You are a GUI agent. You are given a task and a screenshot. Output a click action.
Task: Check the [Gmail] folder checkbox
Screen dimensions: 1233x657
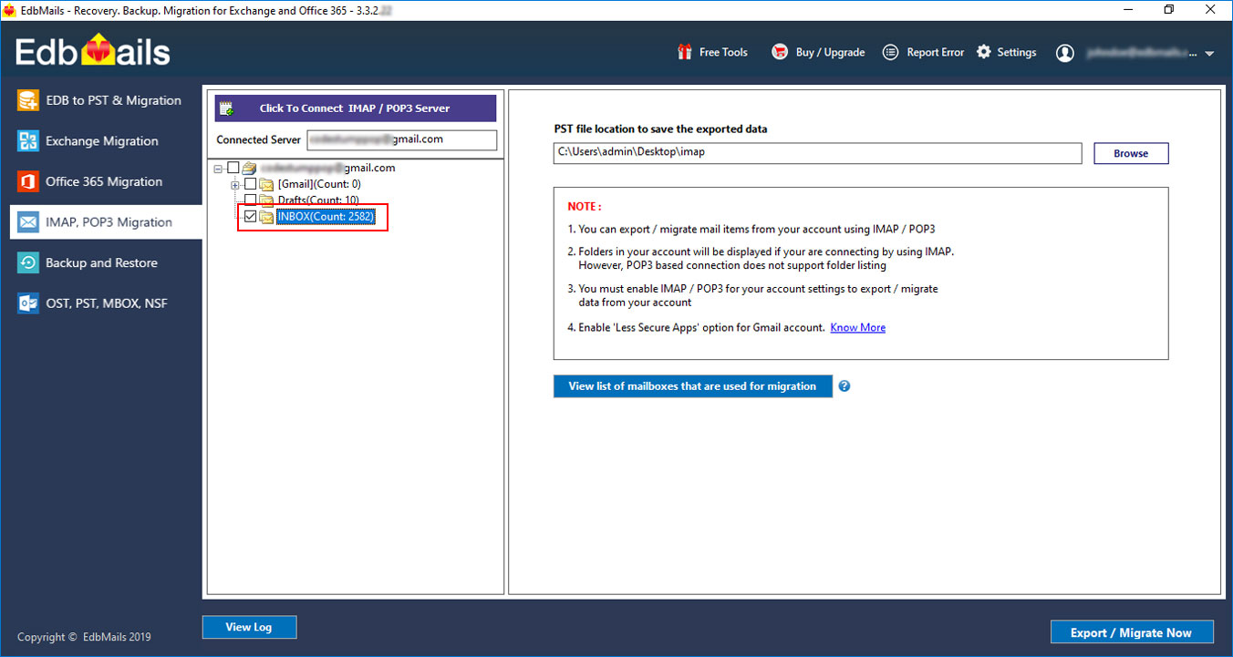click(251, 184)
